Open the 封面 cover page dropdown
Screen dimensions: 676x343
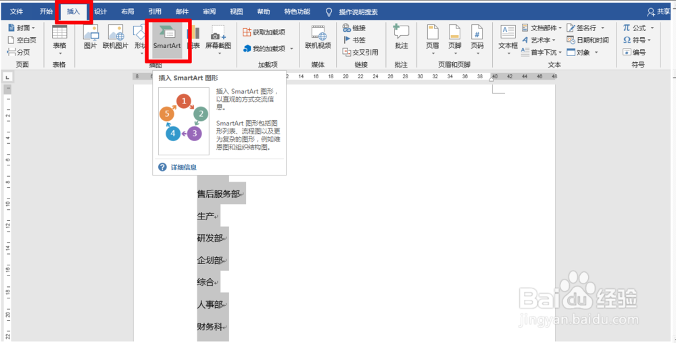22,28
